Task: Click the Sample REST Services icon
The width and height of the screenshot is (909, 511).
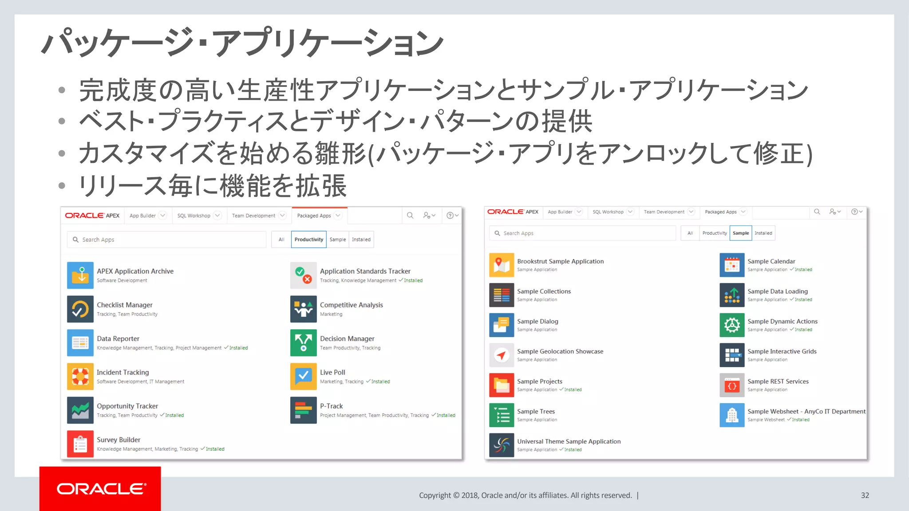Action: [x=732, y=385]
